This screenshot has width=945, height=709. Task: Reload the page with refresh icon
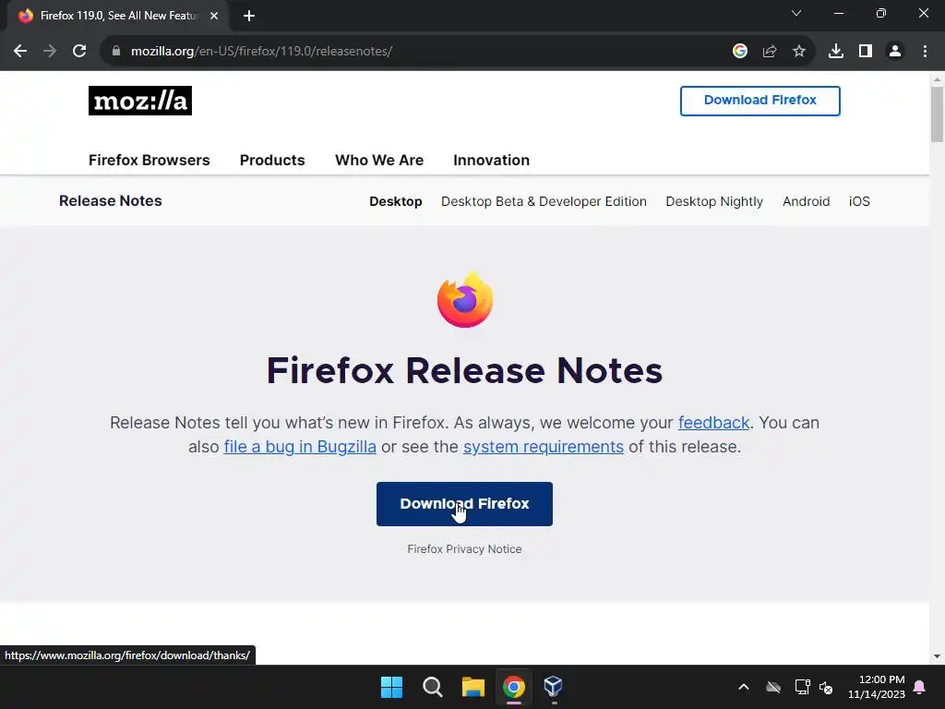79,52
